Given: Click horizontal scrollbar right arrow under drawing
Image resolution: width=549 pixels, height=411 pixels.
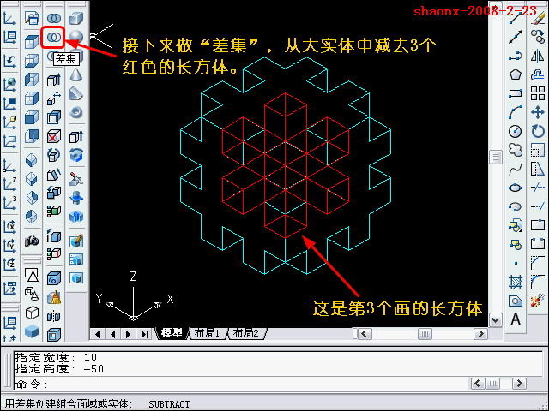Looking at the screenshot, I should (x=480, y=334).
